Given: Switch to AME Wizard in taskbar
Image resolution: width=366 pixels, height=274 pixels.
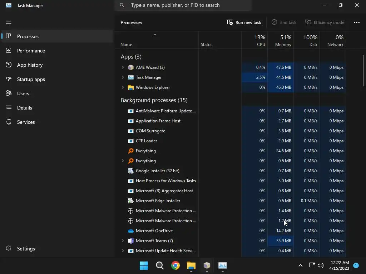Looking at the screenshot, I should point(207,265).
